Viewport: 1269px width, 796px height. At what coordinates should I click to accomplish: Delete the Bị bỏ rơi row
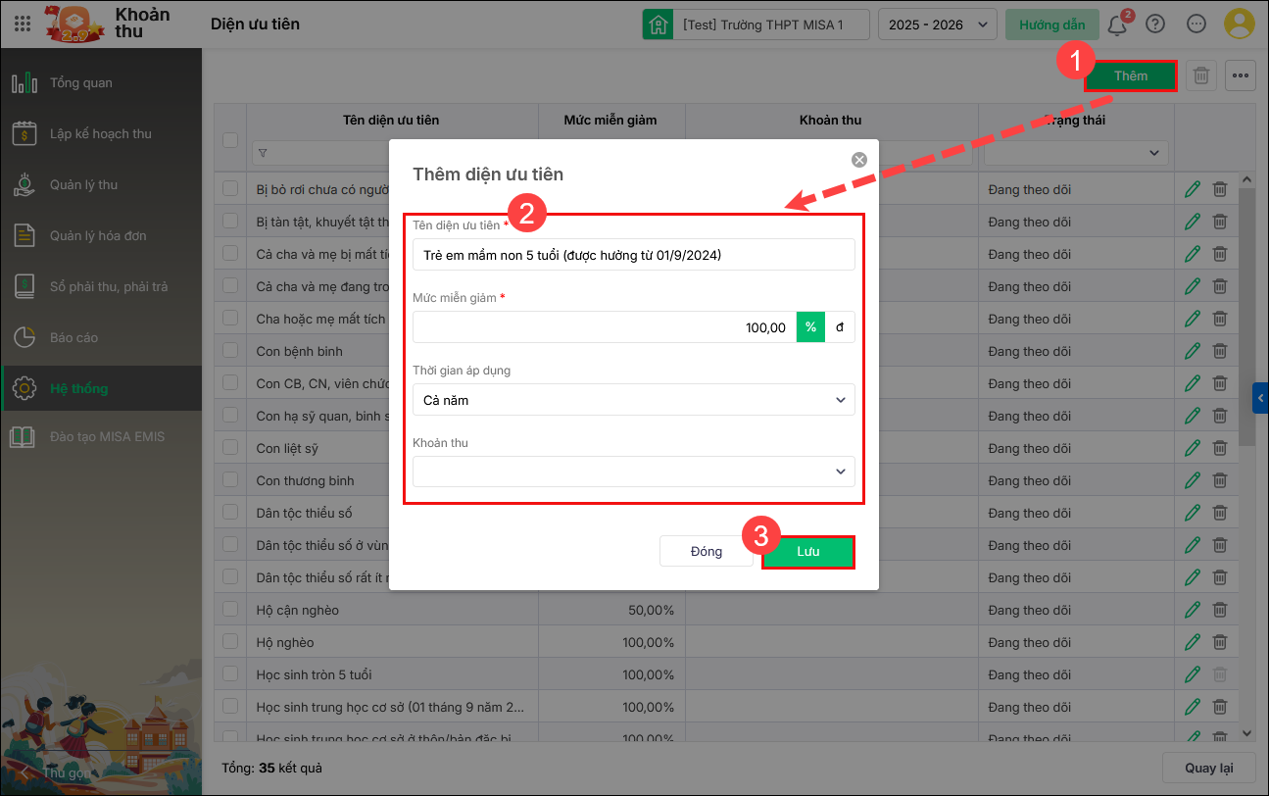click(1219, 190)
